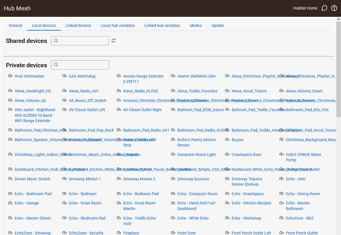341x235 pixels.
Task: Focus the Private devices search field
Action: pos(80,65)
